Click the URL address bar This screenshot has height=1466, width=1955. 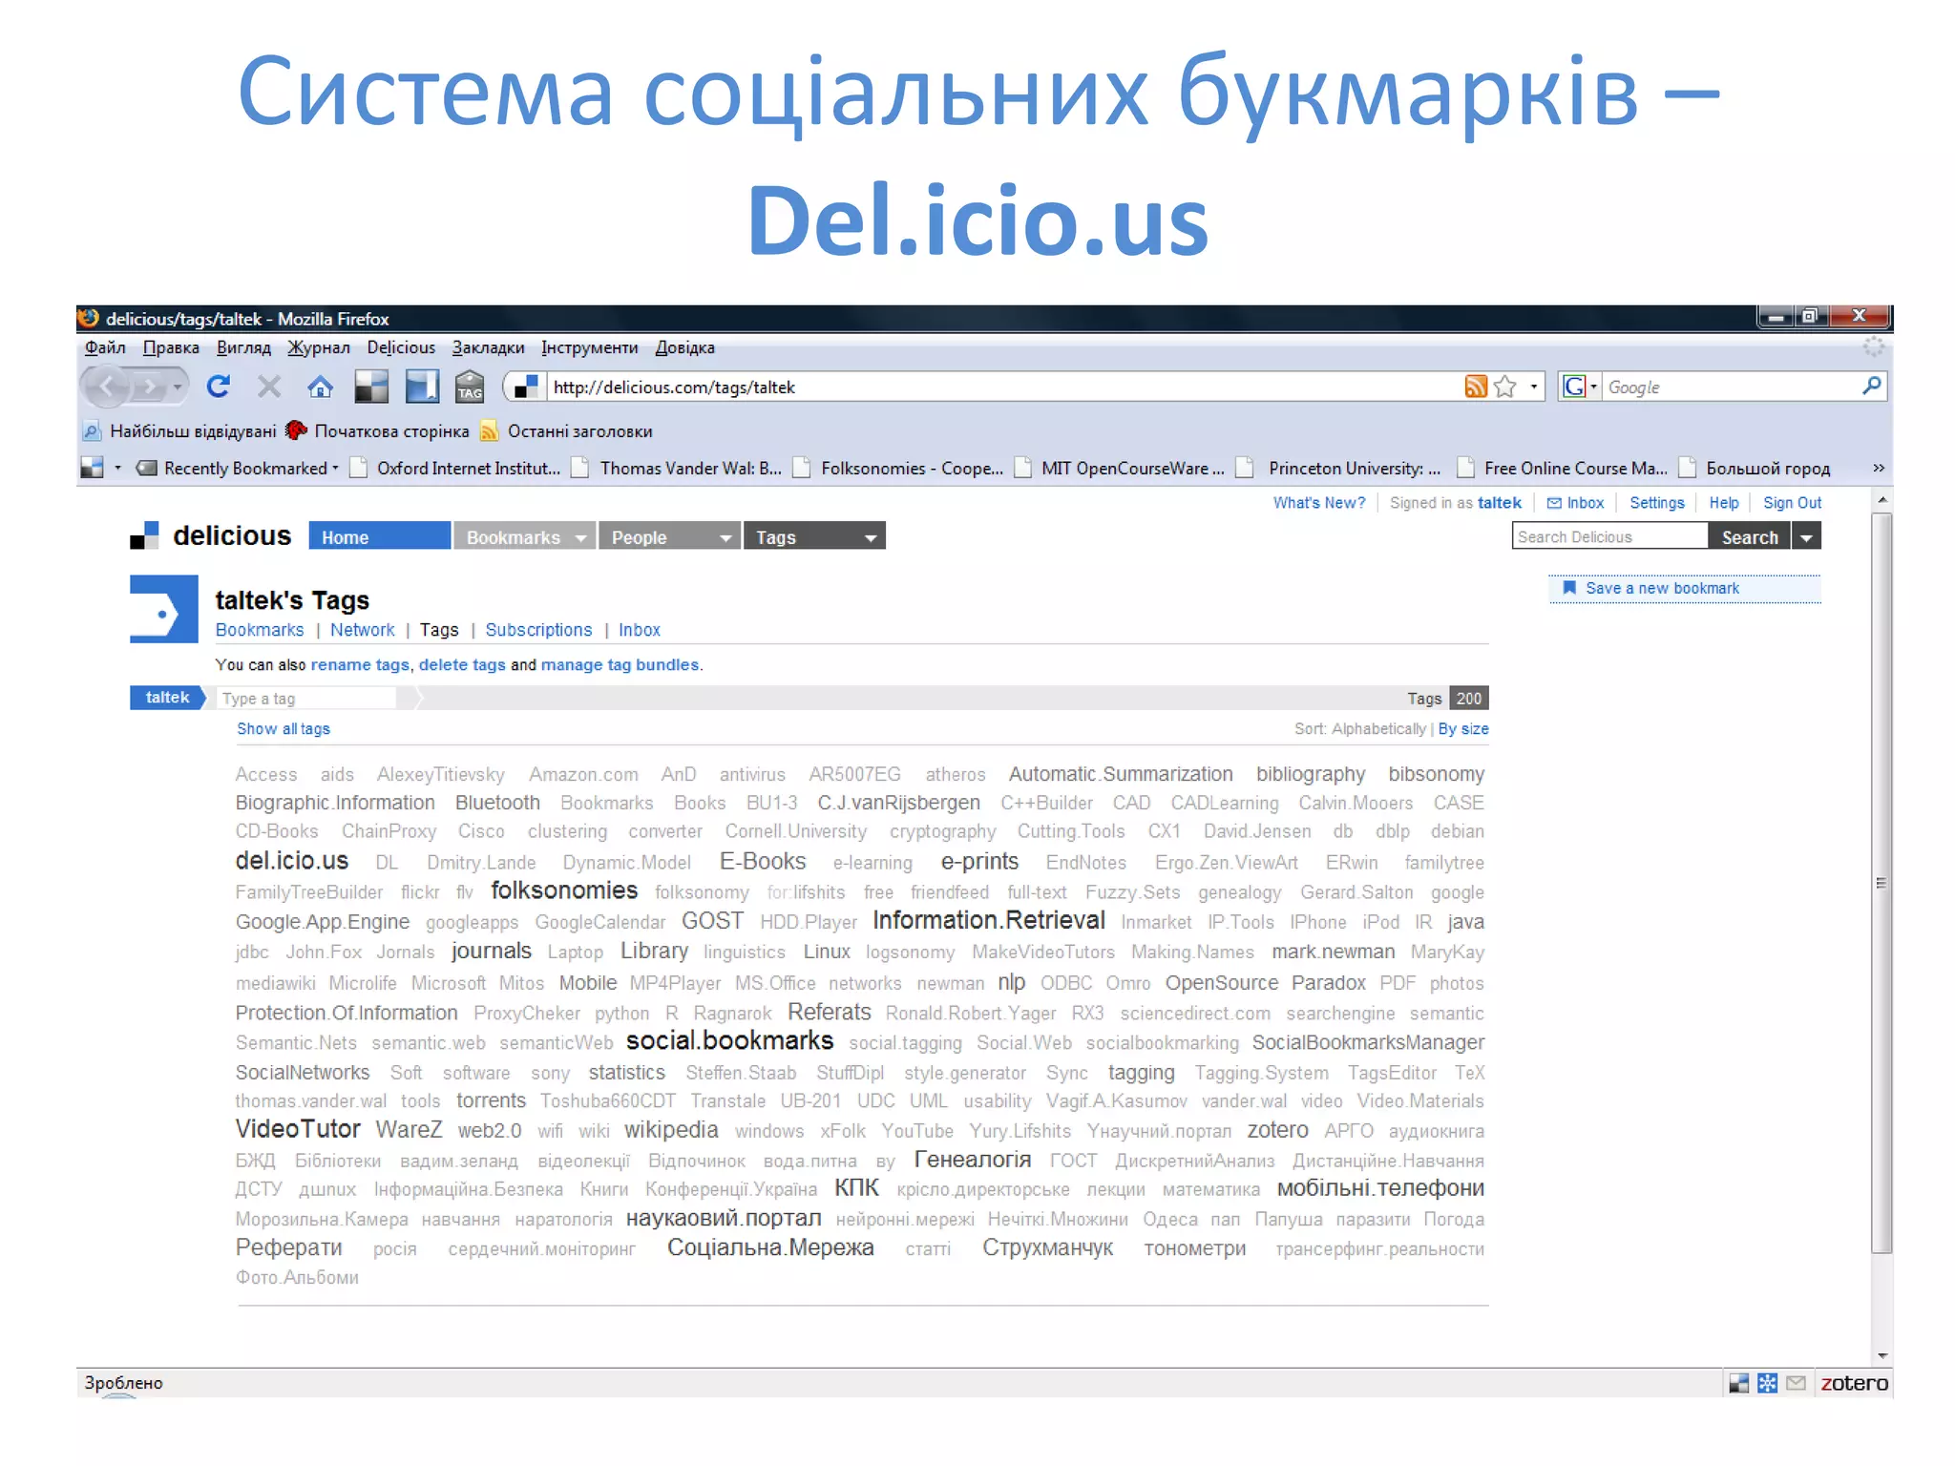click(1002, 387)
